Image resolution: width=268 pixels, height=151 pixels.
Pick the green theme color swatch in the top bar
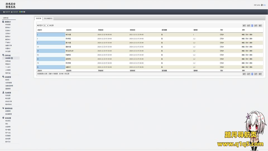click(x=20, y=12)
